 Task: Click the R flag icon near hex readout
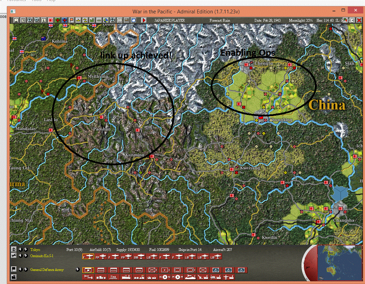(345, 20)
